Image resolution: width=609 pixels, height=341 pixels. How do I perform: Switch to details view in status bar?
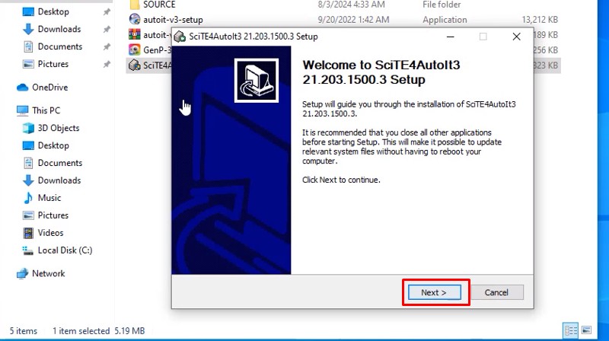pyautogui.click(x=570, y=331)
